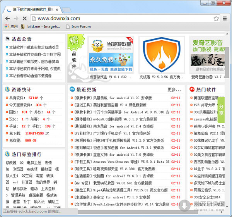
Task: Click the QQ表情 tag
Action: point(32,169)
